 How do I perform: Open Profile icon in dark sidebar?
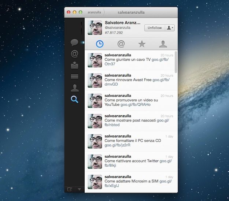[x=75, y=88]
